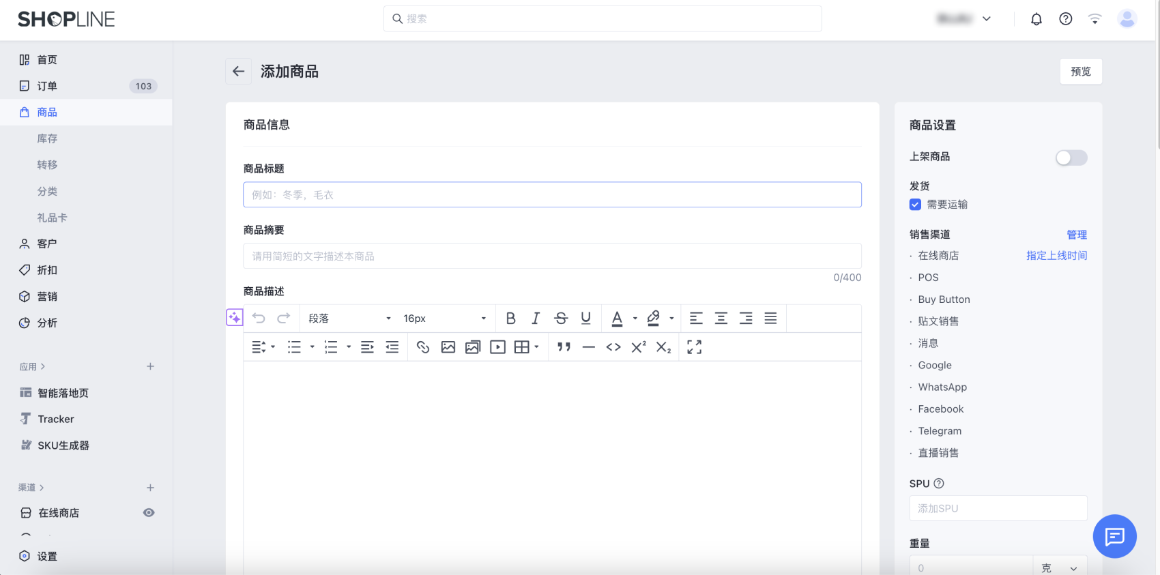This screenshot has height=575, width=1160.
Task: Insert a block quote
Action: click(x=564, y=347)
